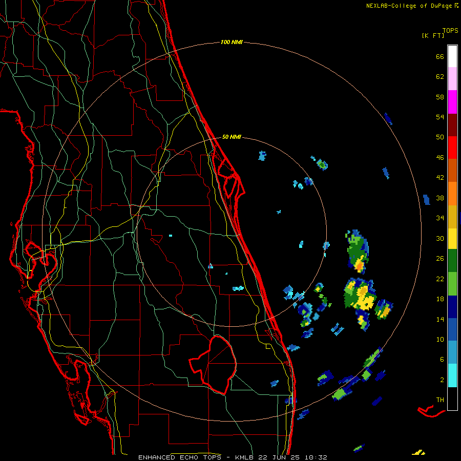Click the "KMLB" station identifier in caption
Screen dimensions: 461x461
coord(245,457)
